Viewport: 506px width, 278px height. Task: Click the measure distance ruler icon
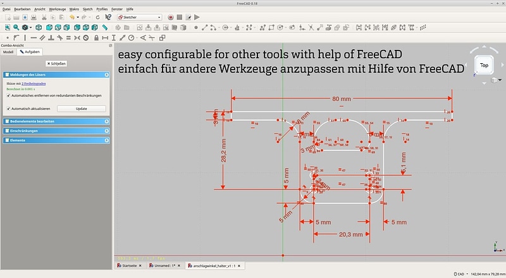[x=104, y=27]
